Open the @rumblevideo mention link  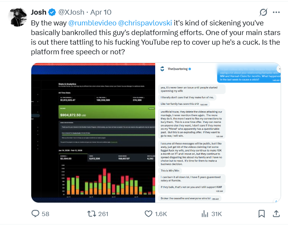tap(91, 22)
